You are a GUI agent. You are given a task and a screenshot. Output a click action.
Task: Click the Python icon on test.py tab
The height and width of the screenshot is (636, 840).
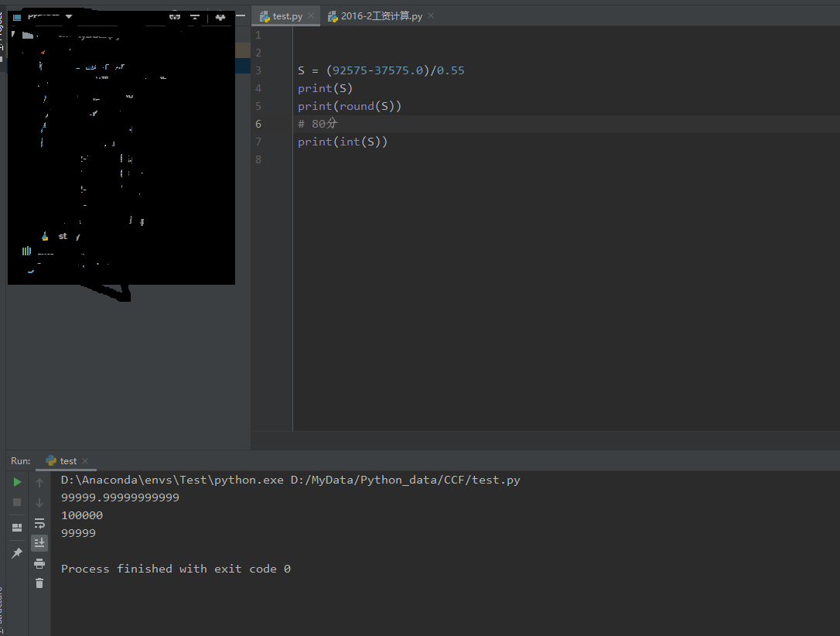point(265,16)
